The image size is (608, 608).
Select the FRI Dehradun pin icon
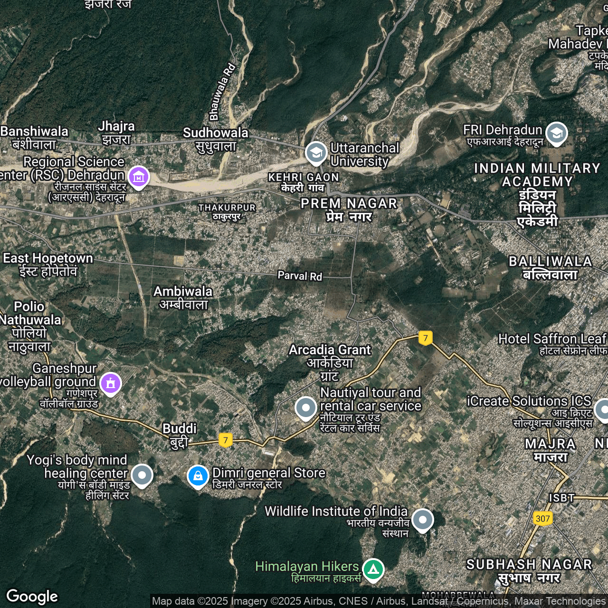coord(556,133)
